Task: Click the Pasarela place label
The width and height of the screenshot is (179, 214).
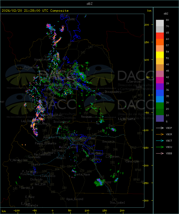Action: (32, 205)
